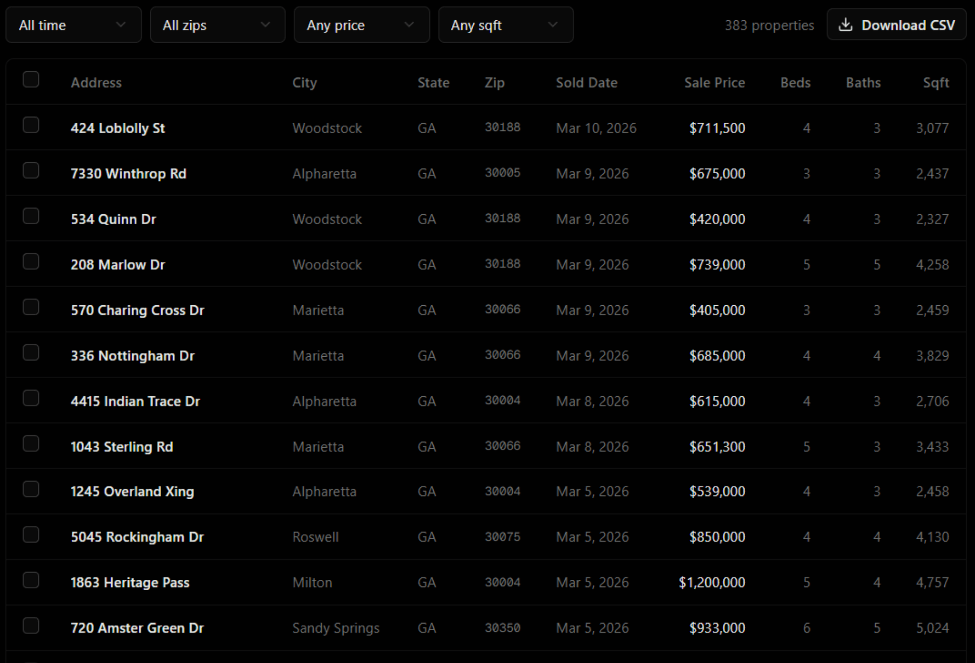The height and width of the screenshot is (663, 975).
Task: Open the Any sqft filter dropdown
Action: tap(506, 24)
